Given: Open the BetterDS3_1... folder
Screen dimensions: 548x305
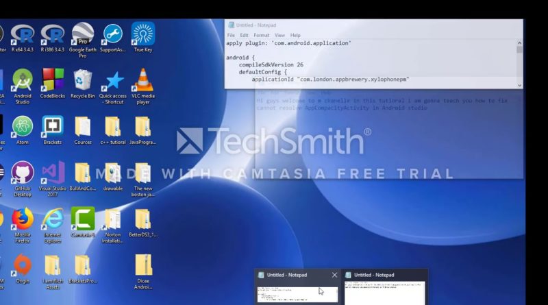Looking at the screenshot, I should tap(143, 223).
